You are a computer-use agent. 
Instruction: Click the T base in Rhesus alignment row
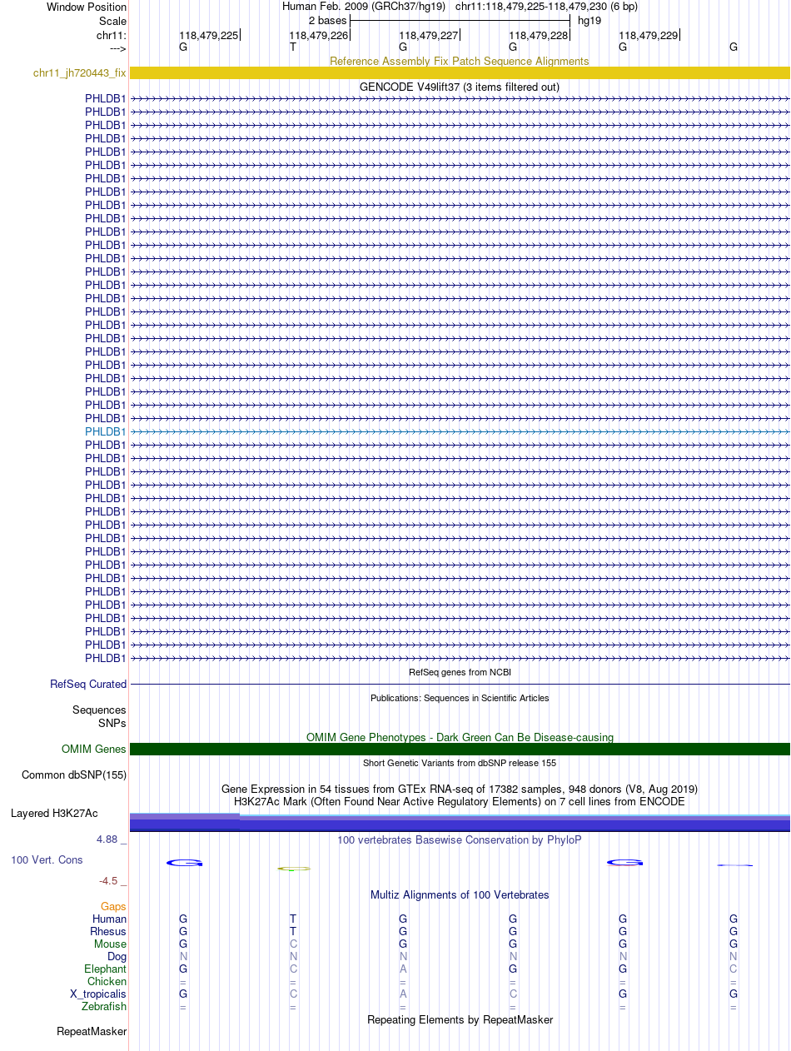tap(293, 931)
